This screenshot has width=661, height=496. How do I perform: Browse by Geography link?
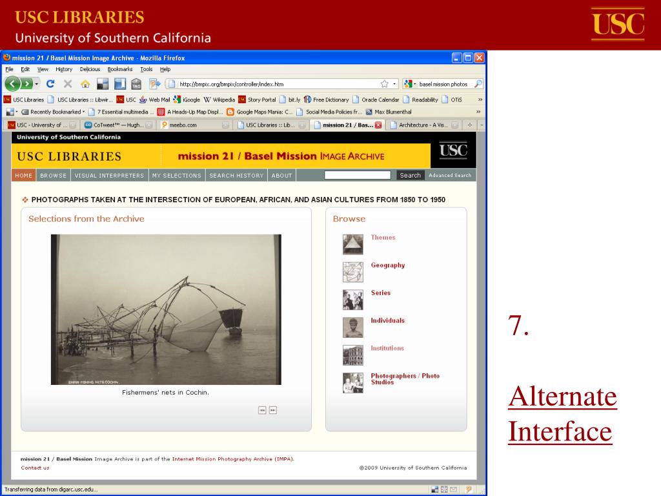coord(388,265)
